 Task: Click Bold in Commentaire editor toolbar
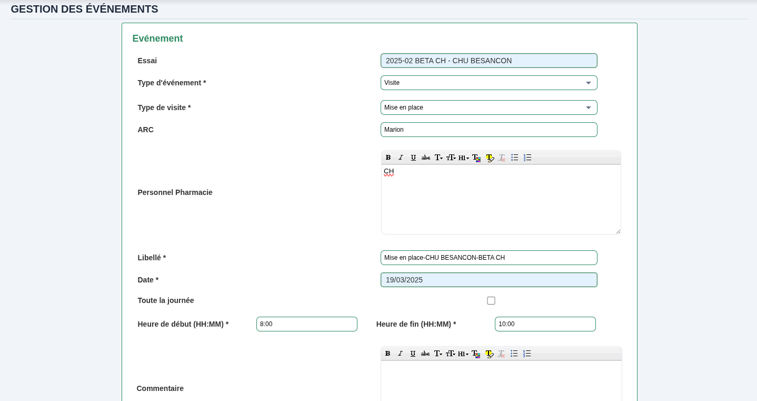pos(387,354)
